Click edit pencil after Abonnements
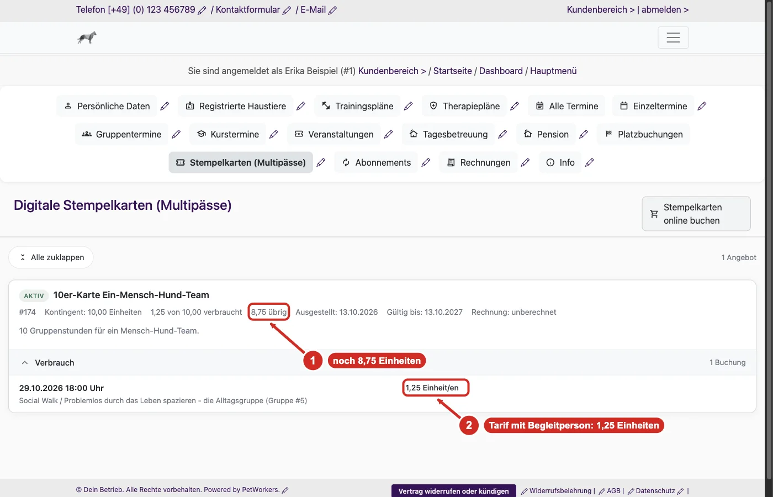This screenshot has width=773, height=497. coord(426,162)
